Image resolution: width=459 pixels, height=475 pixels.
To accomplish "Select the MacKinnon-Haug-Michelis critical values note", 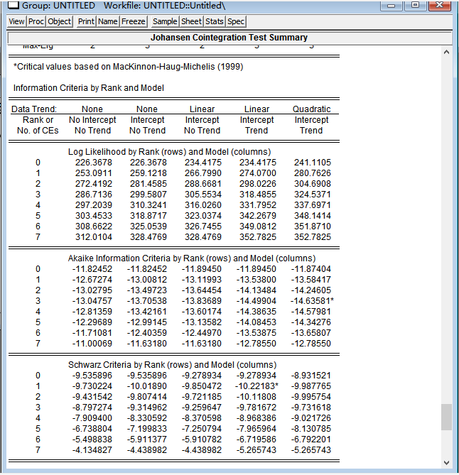I will 128,67.
